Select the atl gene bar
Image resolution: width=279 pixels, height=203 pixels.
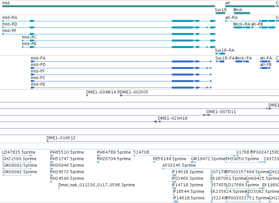[250, 6]
